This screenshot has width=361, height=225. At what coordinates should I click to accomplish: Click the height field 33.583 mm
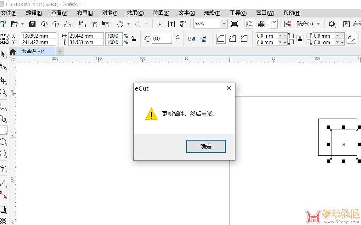(x=86, y=42)
